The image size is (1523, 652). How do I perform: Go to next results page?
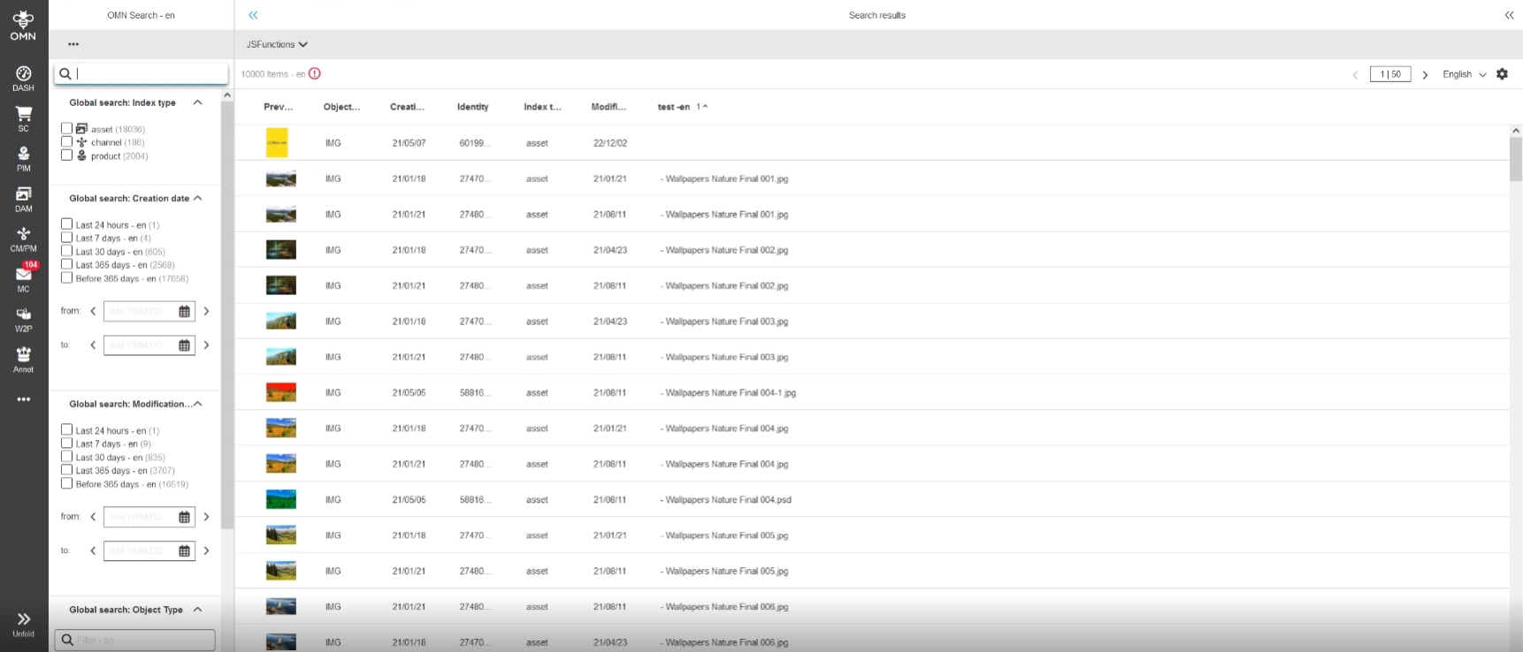(x=1425, y=75)
